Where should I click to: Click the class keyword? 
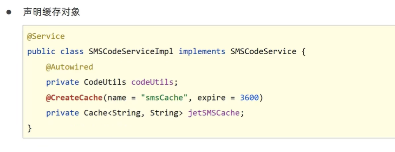click(72, 52)
